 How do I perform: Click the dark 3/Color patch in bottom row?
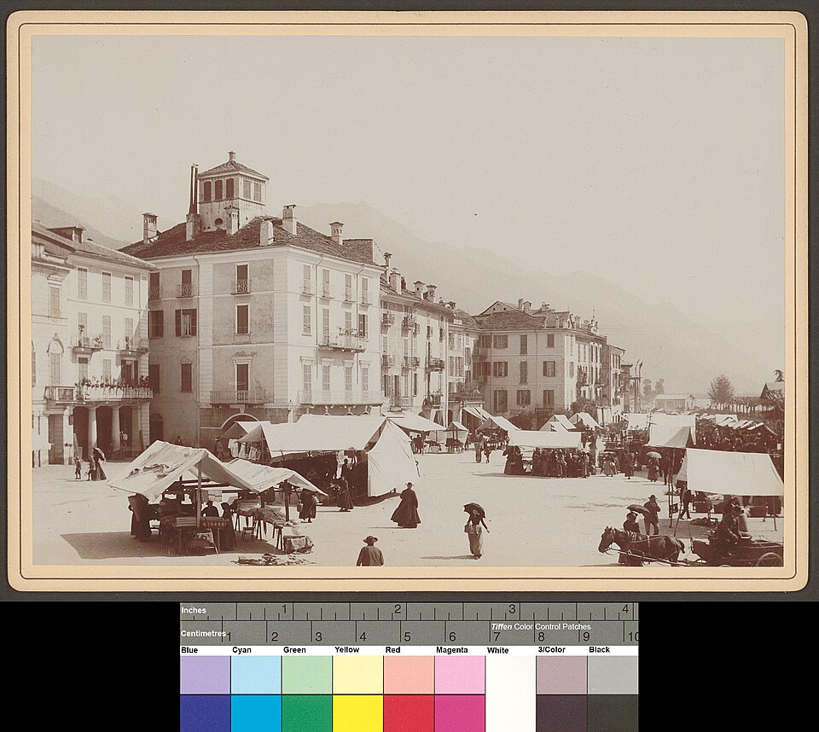point(561,713)
